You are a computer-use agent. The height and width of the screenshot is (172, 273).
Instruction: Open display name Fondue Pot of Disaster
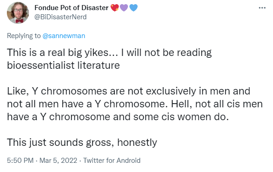pyautogui.click(x=72, y=8)
